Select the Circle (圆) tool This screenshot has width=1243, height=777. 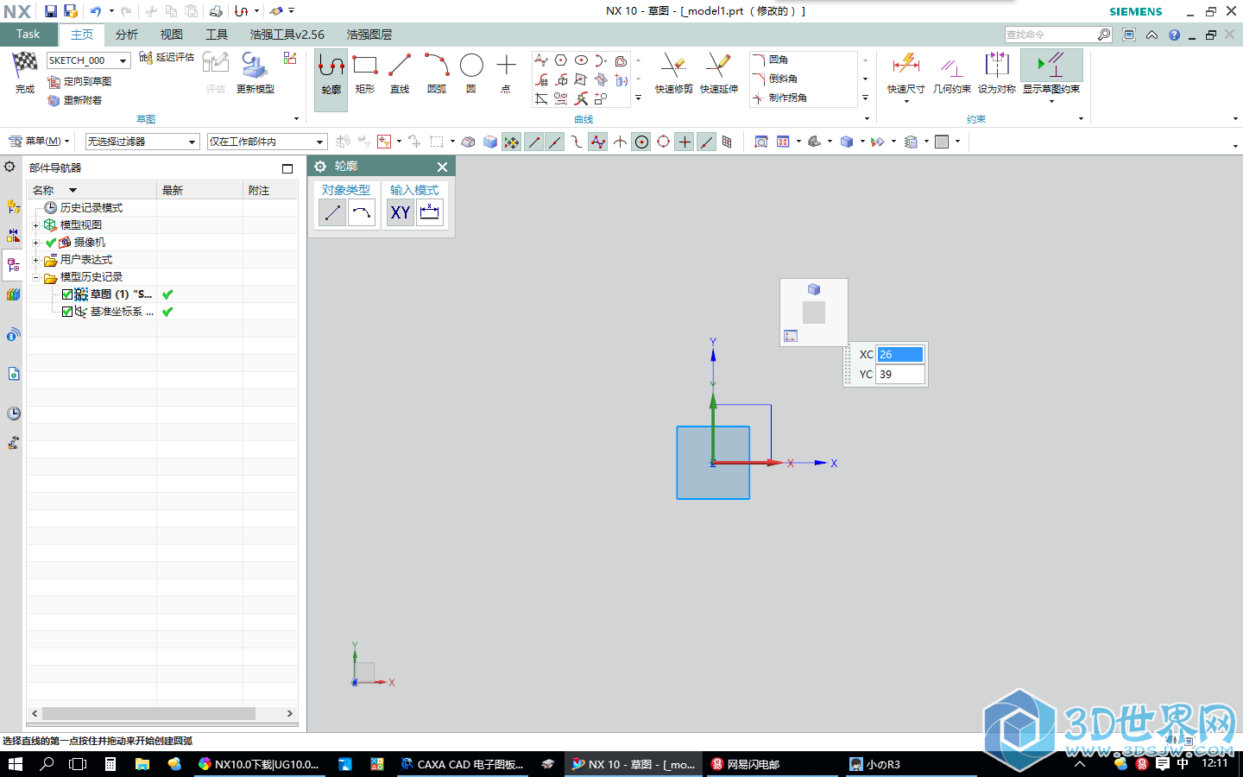(471, 74)
